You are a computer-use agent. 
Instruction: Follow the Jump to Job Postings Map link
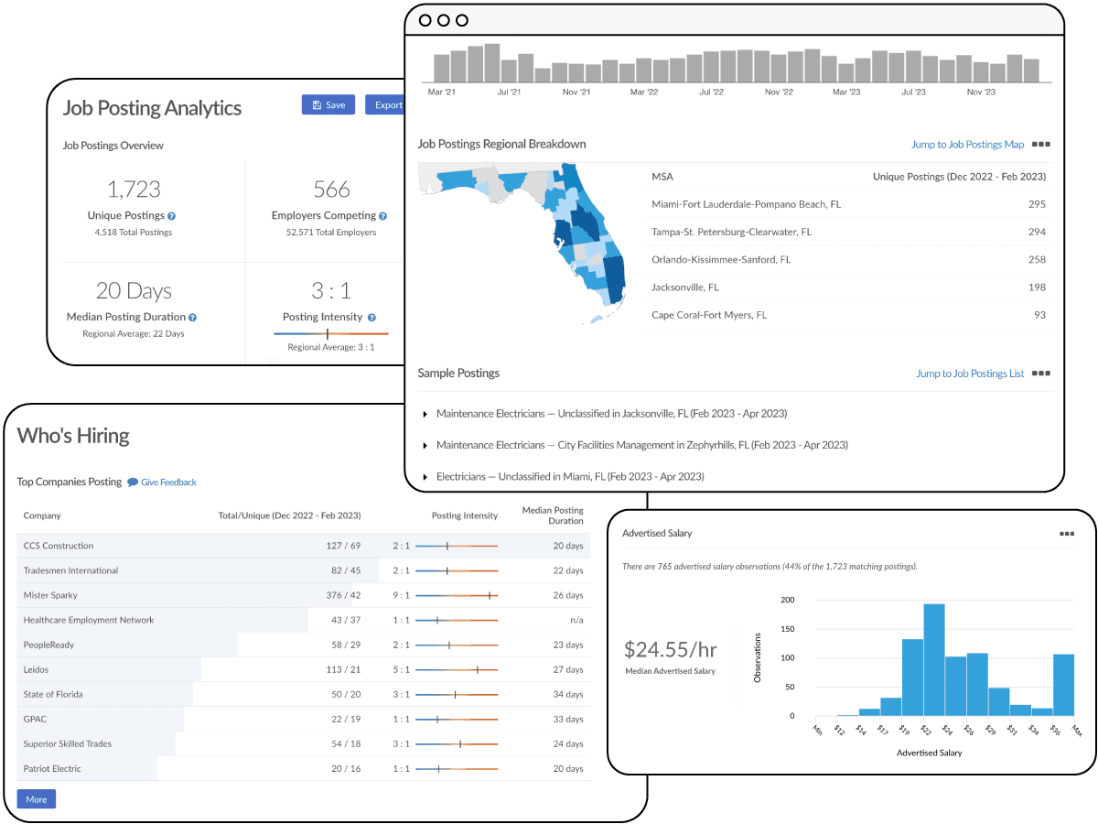click(x=967, y=145)
